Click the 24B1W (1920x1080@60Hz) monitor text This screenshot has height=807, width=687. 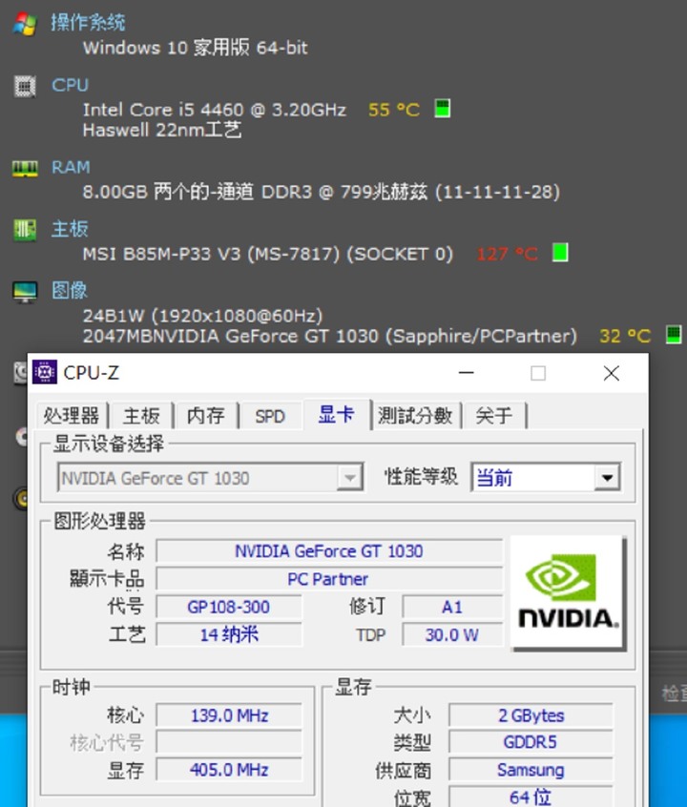click(203, 315)
